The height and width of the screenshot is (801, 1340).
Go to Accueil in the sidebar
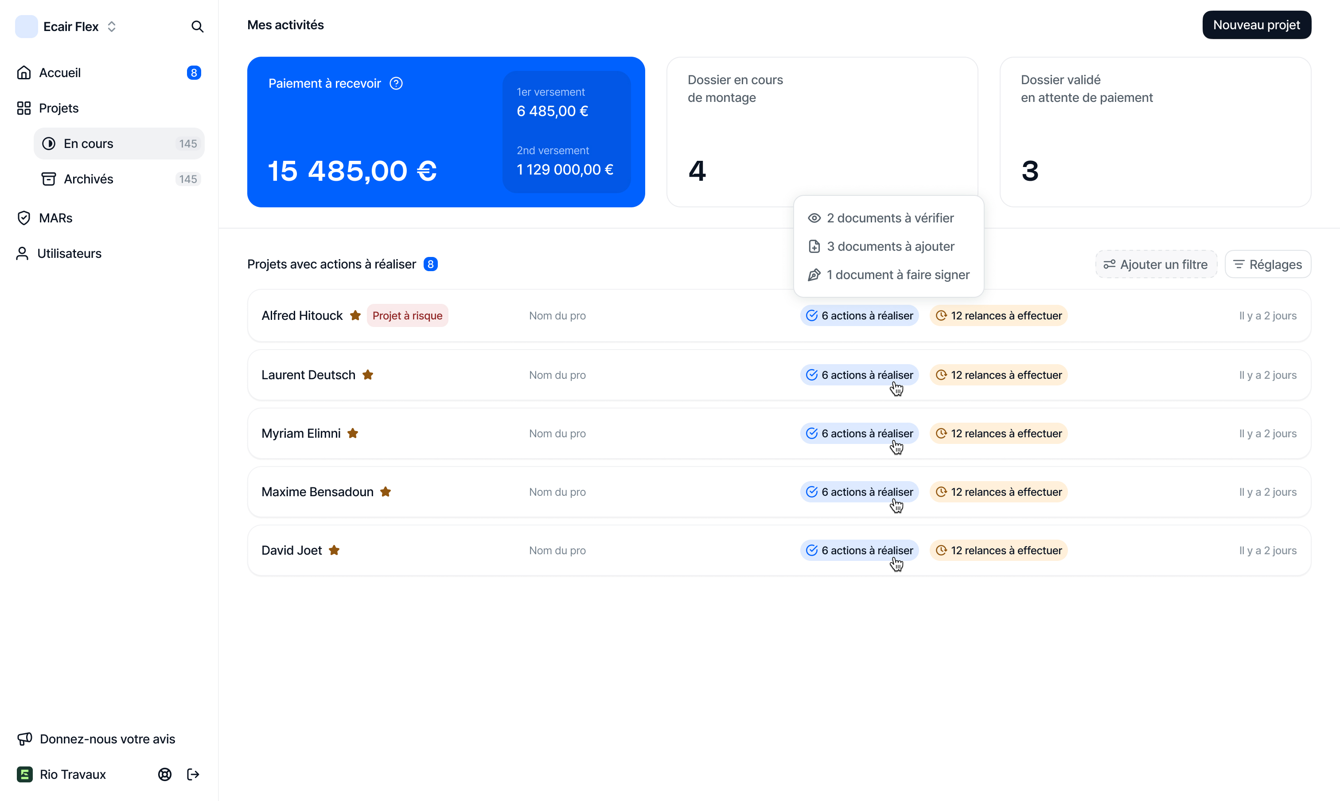pyautogui.click(x=59, y=73)
